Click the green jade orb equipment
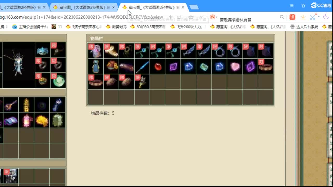The width and height of the screenshot is (333, 187). [58, 80]
